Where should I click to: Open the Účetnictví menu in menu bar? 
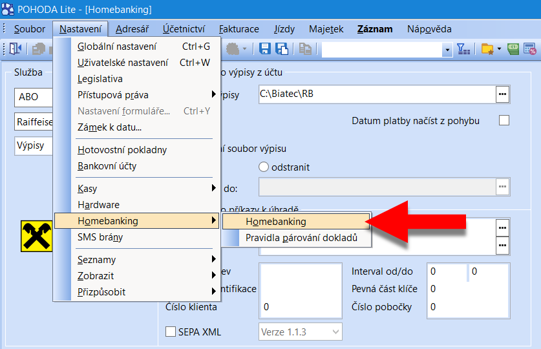[x=184, y=29]
